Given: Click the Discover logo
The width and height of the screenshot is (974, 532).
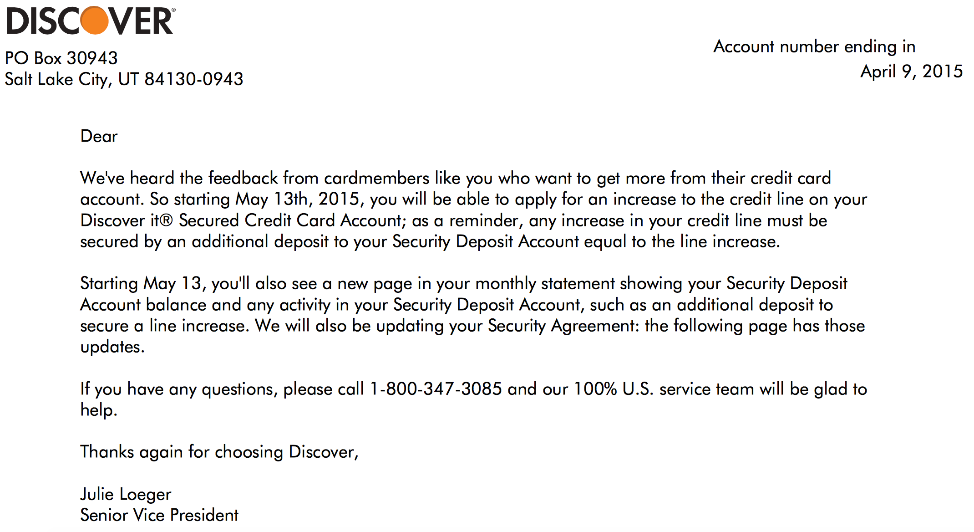Looking at the screenshot, I should tap(90, 21).
